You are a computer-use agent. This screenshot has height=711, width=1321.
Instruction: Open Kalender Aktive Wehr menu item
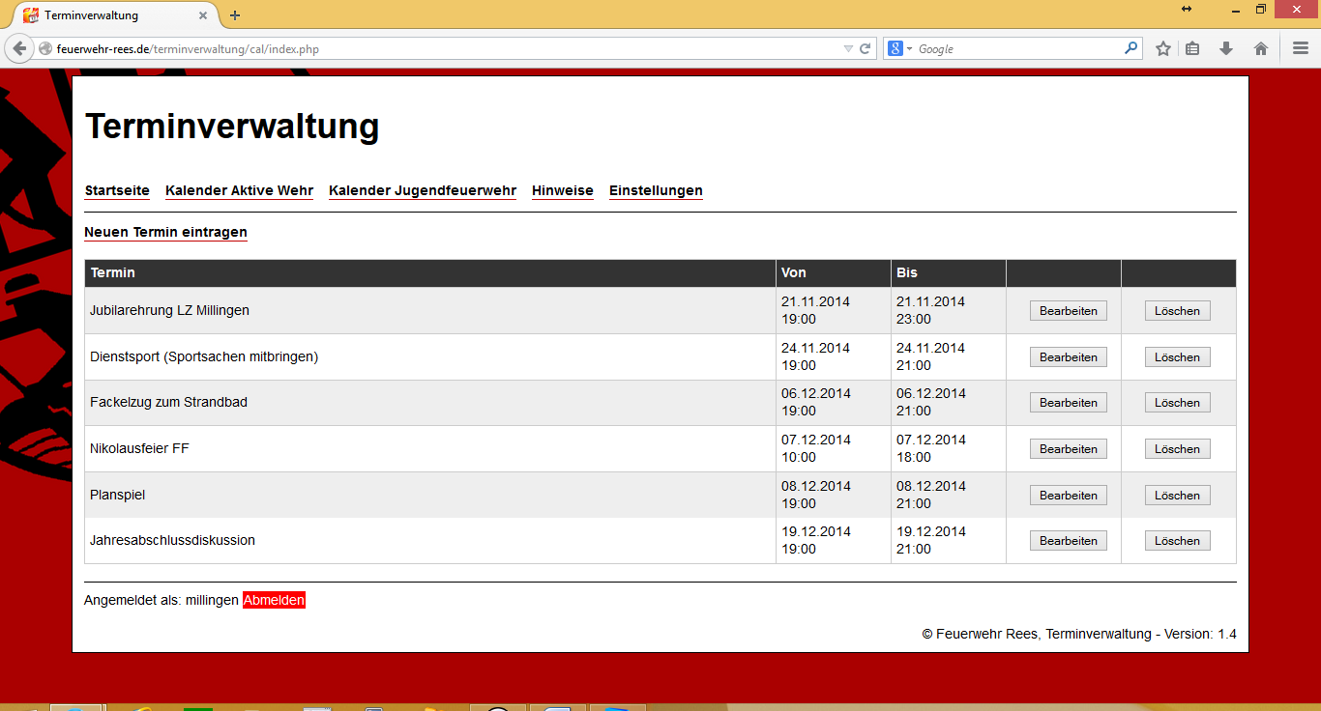239,190
